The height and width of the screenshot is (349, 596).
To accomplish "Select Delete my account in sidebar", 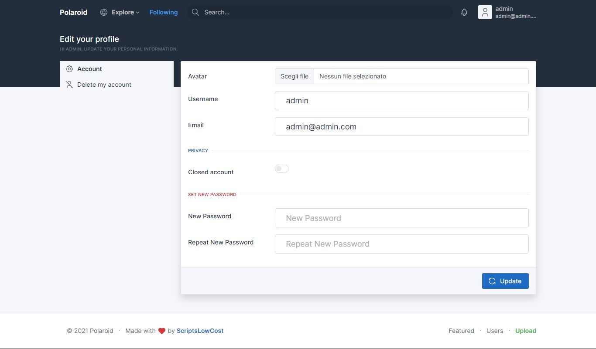I will [x=104, y=85].
